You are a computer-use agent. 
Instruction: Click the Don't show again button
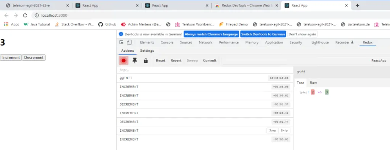tap(302, 34)
